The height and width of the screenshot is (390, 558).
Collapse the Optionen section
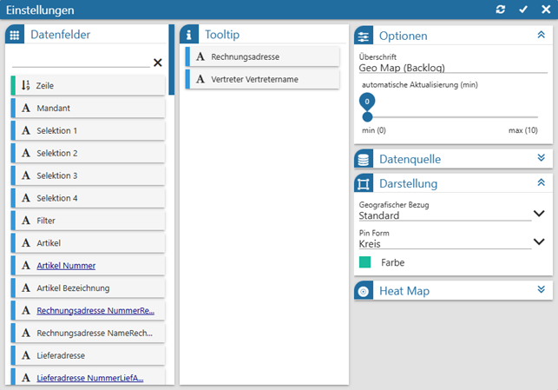pyautogui.click(x=541, y=36)
